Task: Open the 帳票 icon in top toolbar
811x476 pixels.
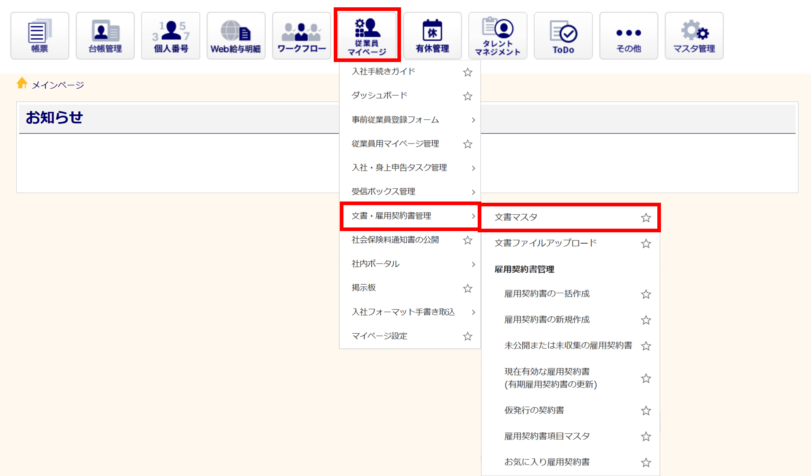Action: (40, 36)
